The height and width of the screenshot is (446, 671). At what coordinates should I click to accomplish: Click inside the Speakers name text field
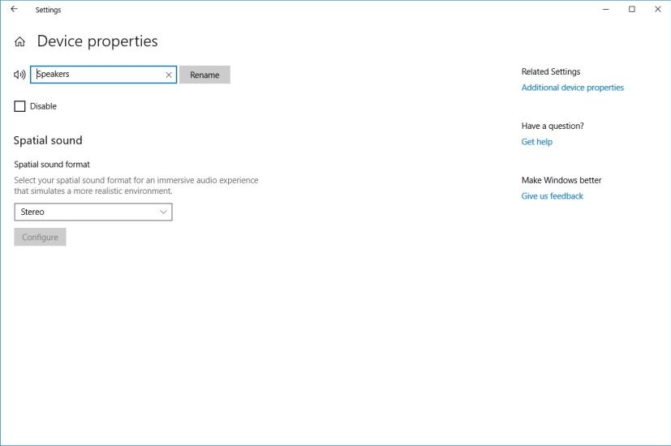97,75
